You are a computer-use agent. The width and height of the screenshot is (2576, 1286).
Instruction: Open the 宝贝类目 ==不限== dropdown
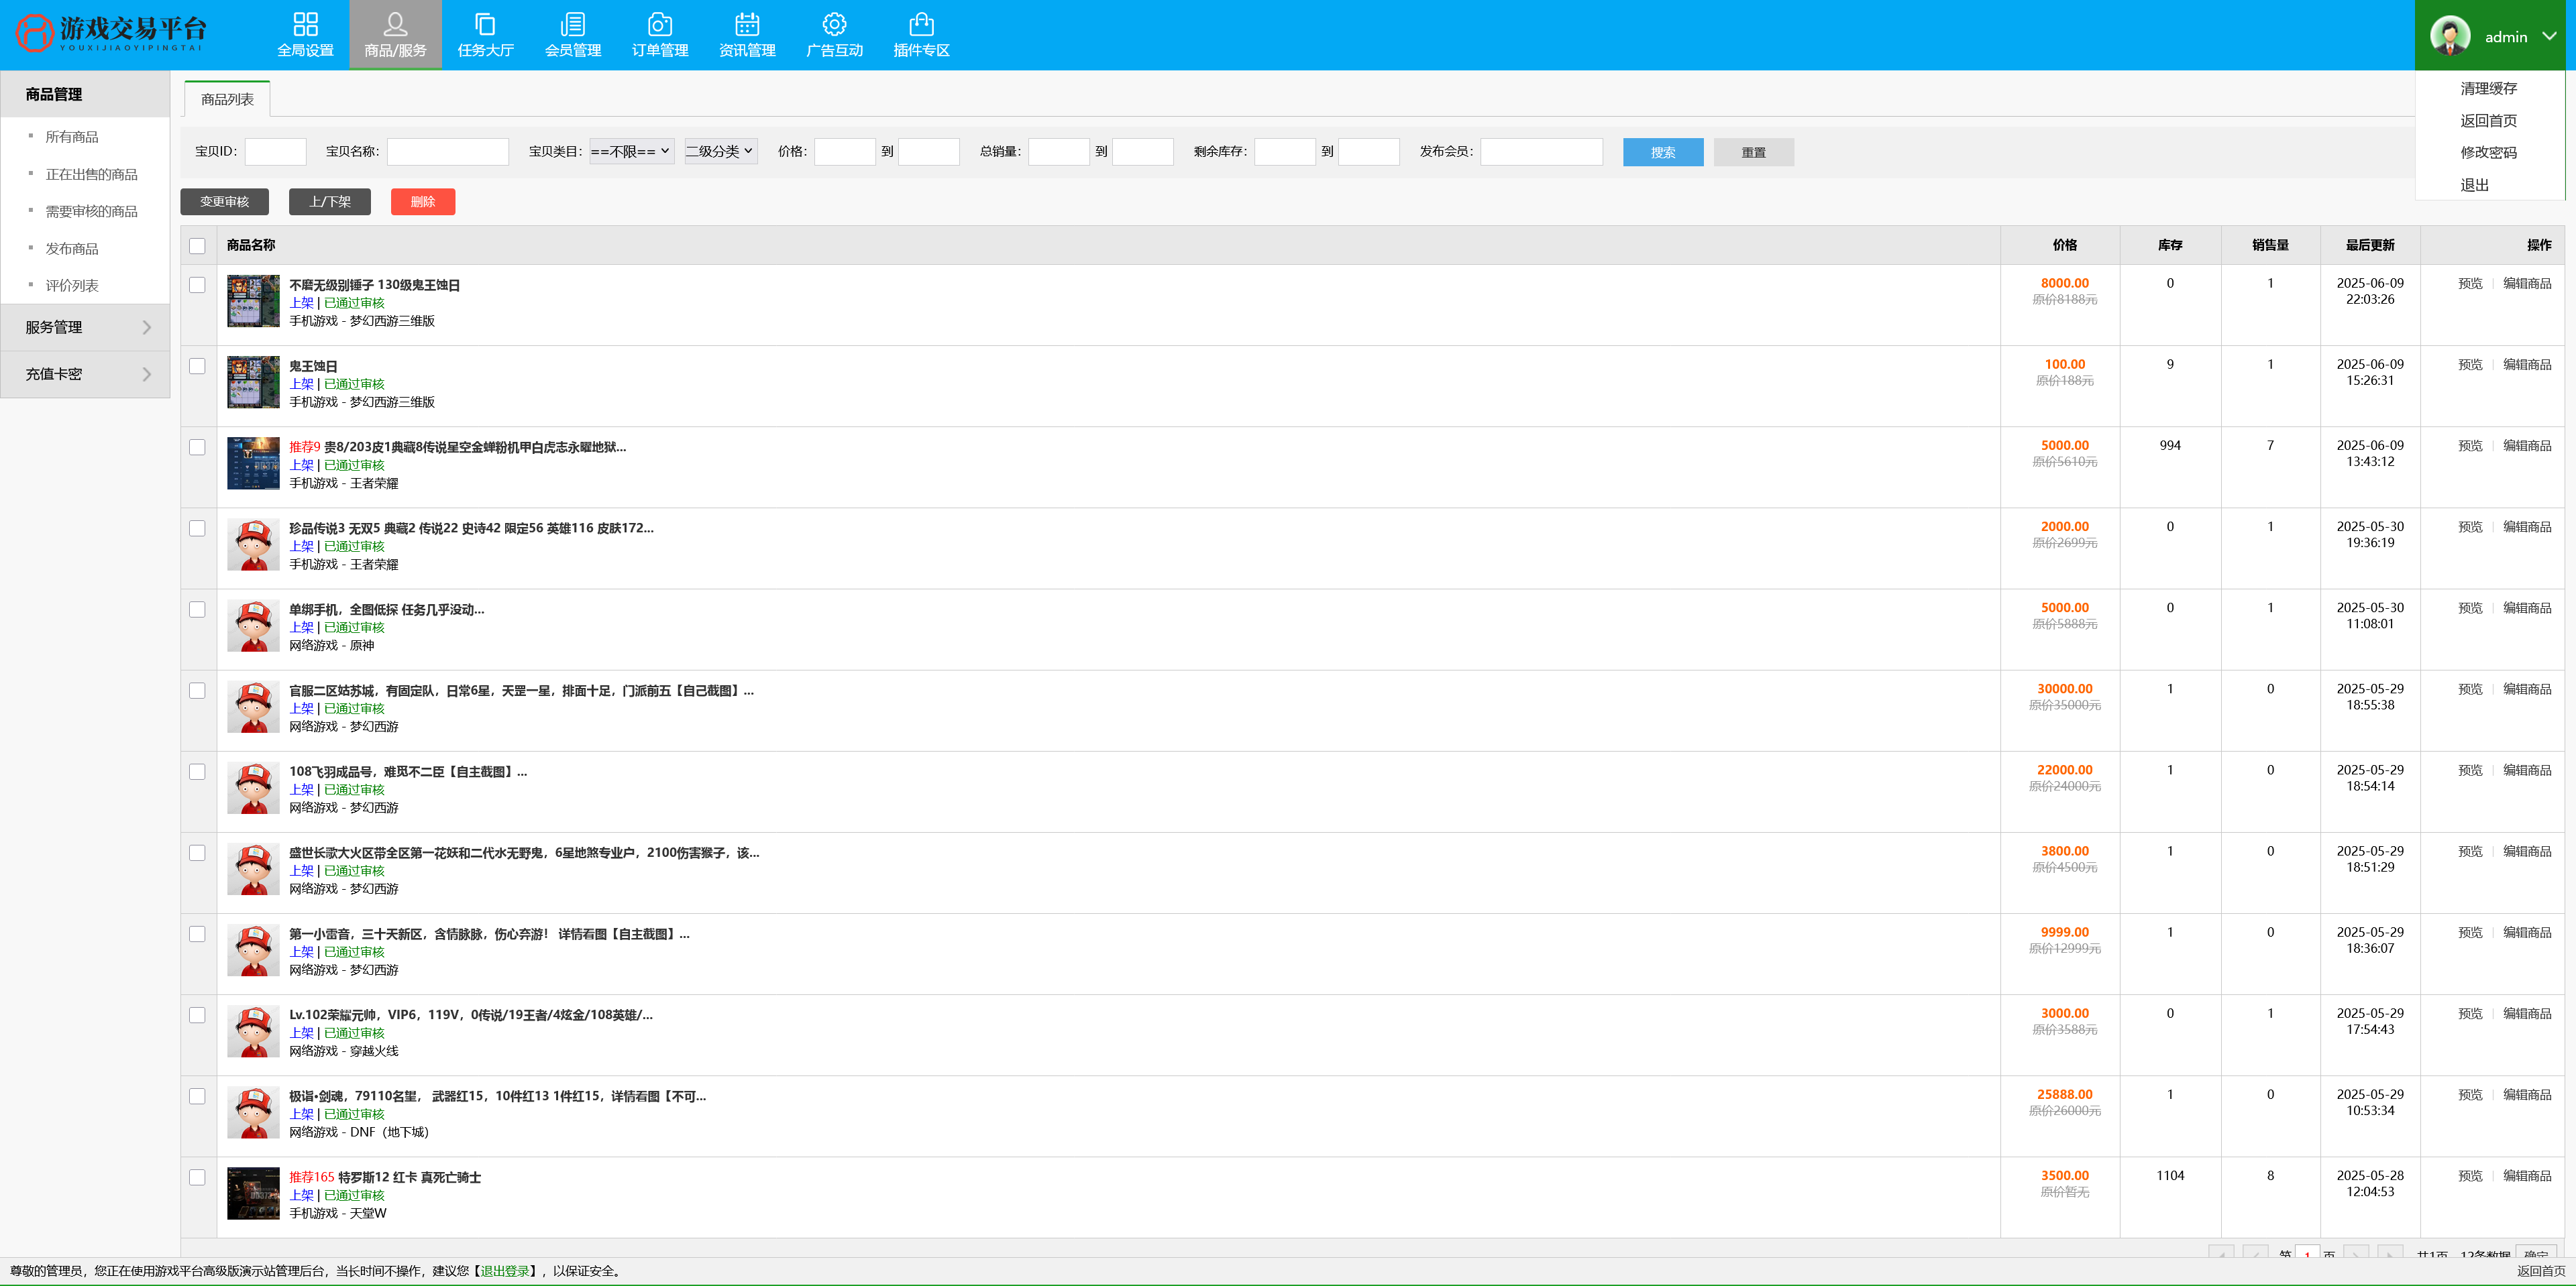(631, 152)
